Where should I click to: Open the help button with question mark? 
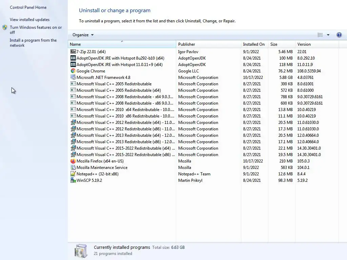coord(339,35)
